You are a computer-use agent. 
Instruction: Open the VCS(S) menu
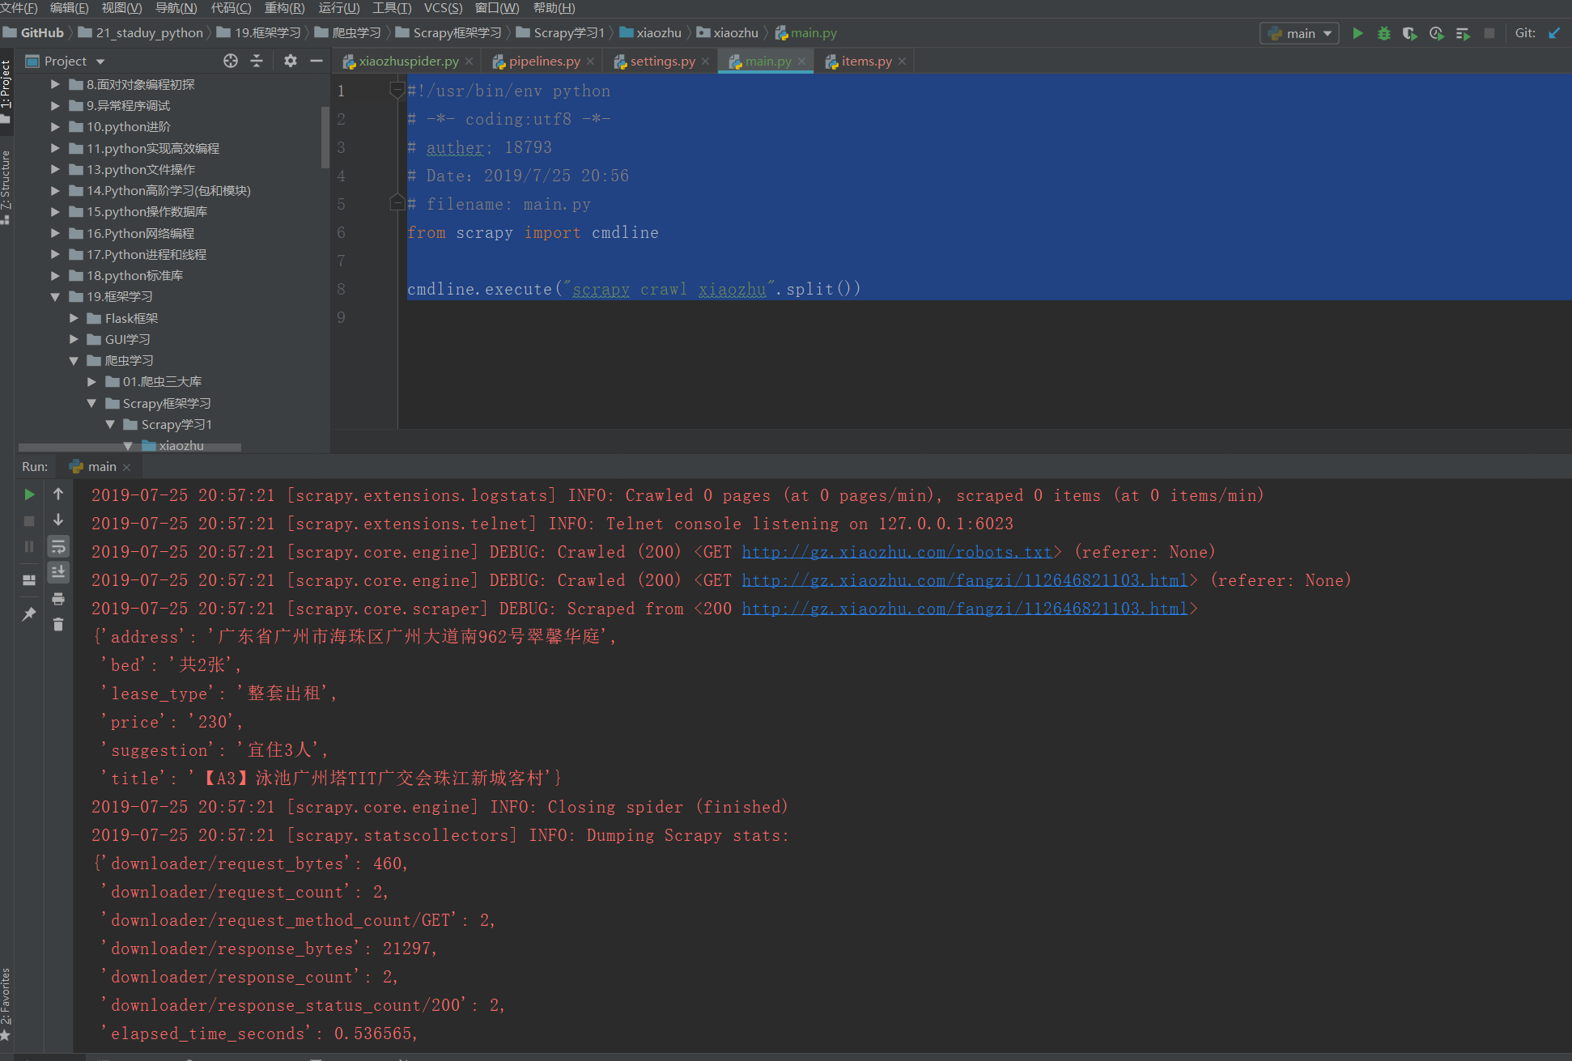[443, 8]
